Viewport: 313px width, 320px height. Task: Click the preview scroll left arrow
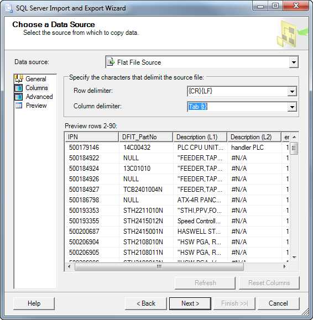pos(69,266)
